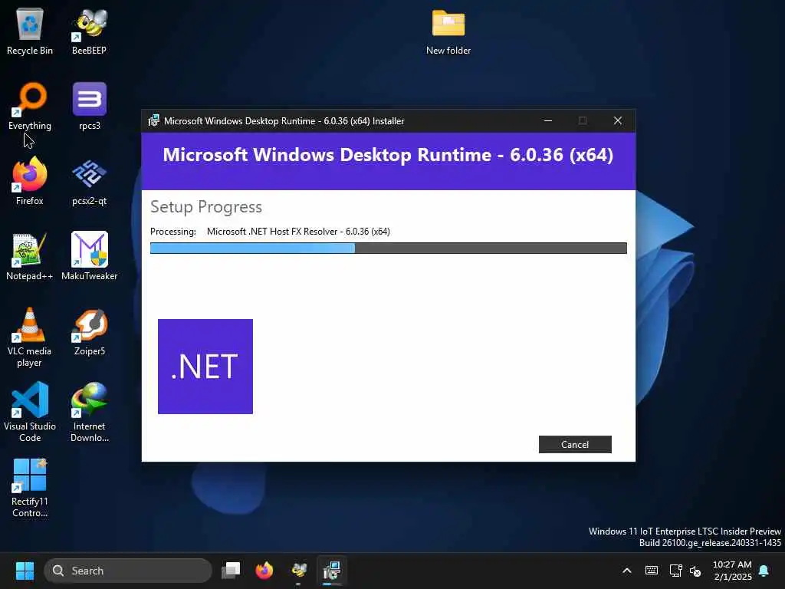The width and height of the screenshot is (785, 589).
Task: Cancel the .NET runtime installation
Action: [575, 444]
